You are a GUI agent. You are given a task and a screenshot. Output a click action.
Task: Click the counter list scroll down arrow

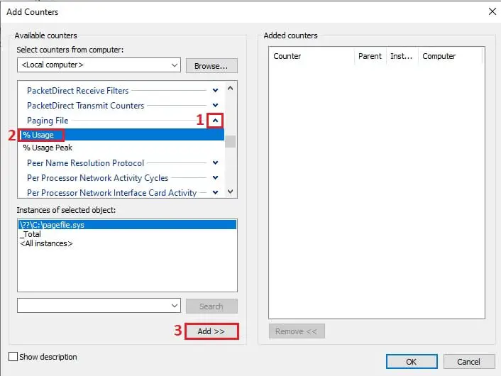click(x=231, y=192)
